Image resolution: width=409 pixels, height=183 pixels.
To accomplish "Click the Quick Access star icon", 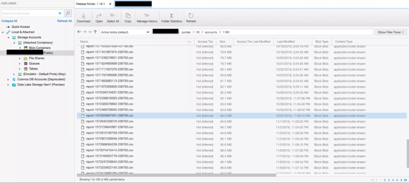I will [8, 27].
